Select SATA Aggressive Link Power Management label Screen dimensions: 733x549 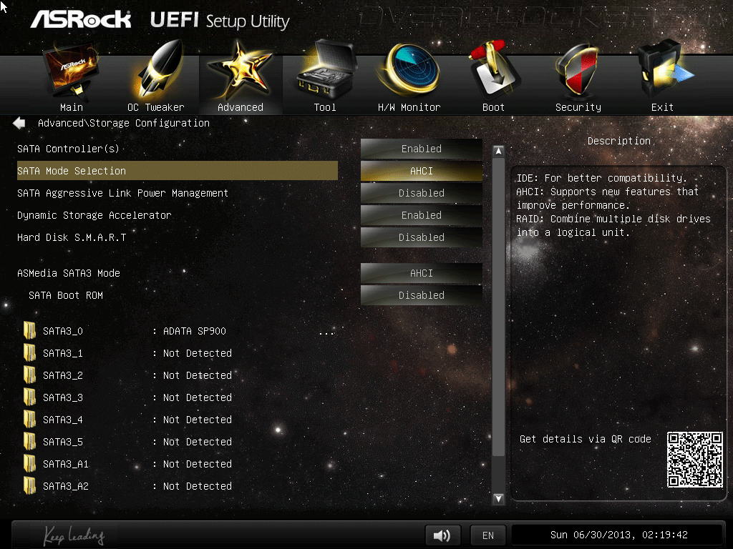click(122, 193)
